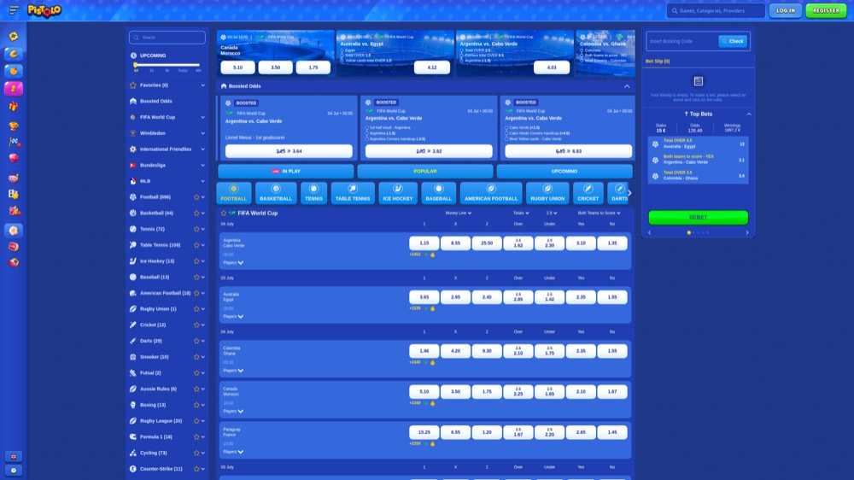Click the gold trophy icon in left sidebar

(x=14, y=126)
